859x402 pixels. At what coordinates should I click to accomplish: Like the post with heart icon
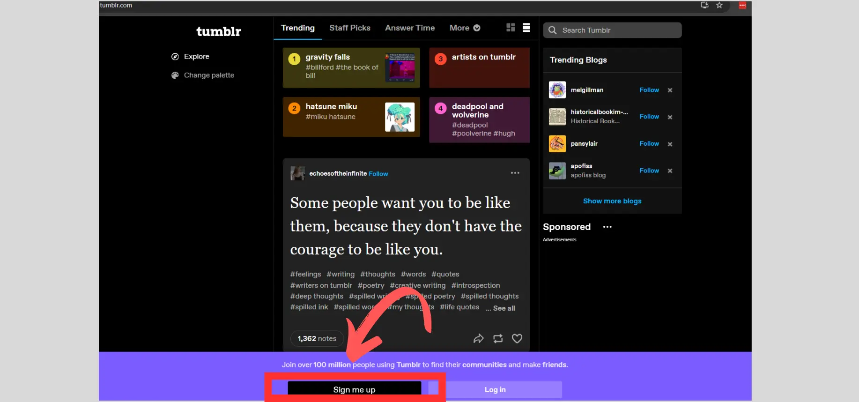pyautogui.click(x=517, y=338)
